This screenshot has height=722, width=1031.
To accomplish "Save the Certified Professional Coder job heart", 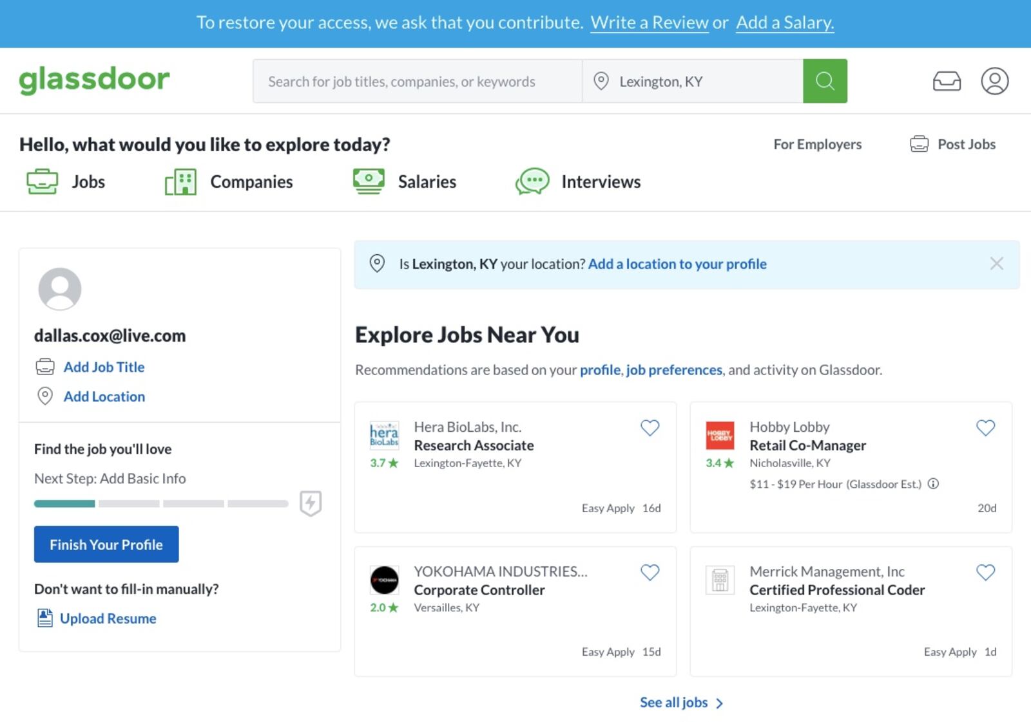I will click(986, 572).
